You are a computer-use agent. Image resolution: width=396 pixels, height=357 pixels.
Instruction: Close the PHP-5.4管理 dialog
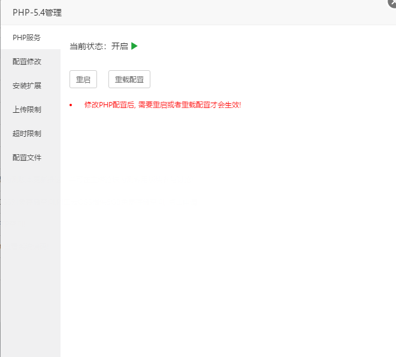(392, 3)
